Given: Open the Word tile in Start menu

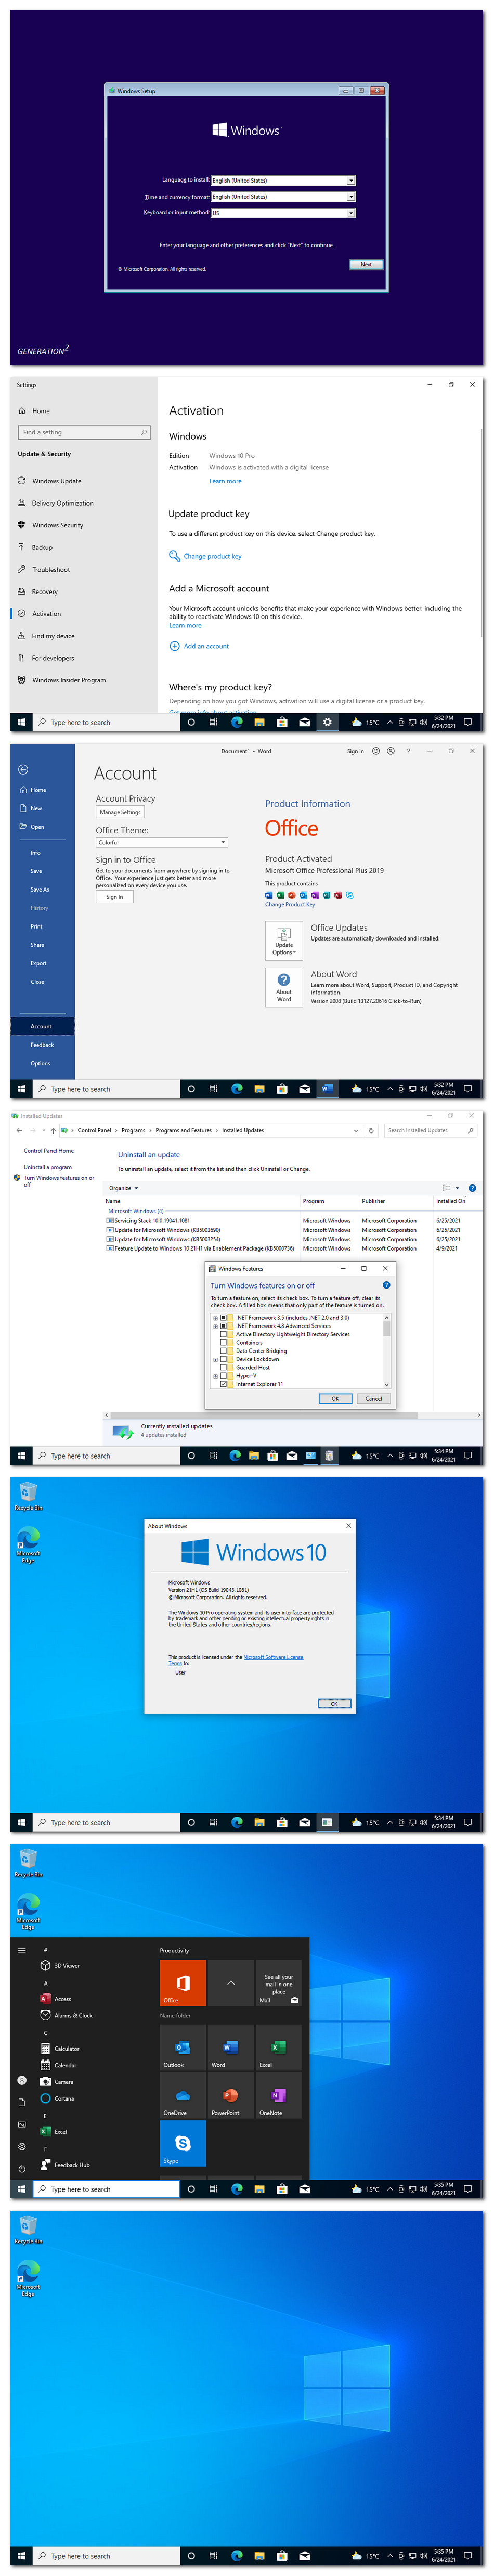Looking at the screenshot, I should point(231,2047).
